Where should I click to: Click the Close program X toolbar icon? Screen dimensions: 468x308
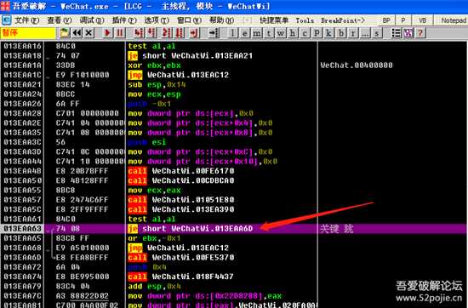pos(88,33)
